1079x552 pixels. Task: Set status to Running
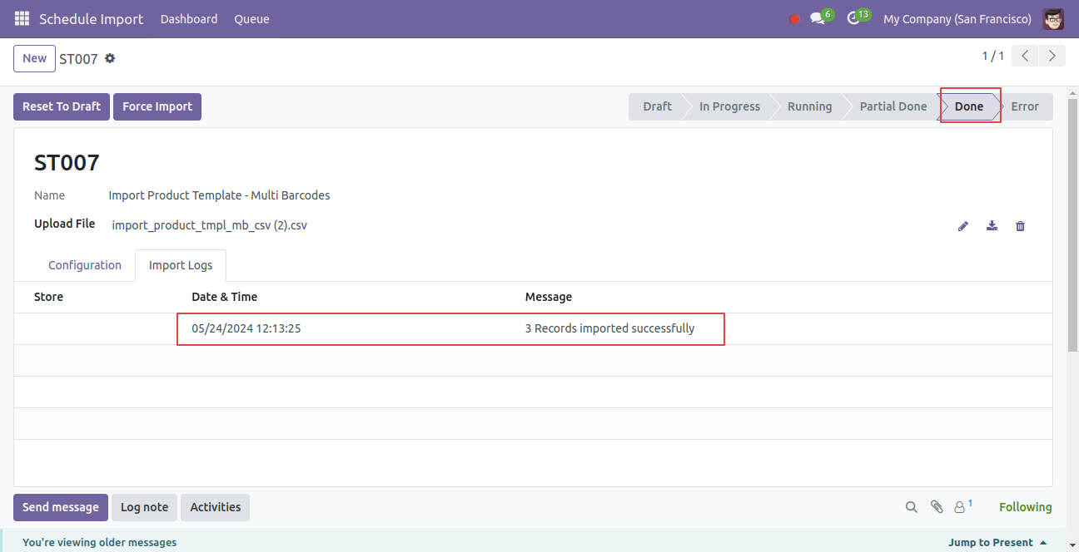[x=809, y=106]
